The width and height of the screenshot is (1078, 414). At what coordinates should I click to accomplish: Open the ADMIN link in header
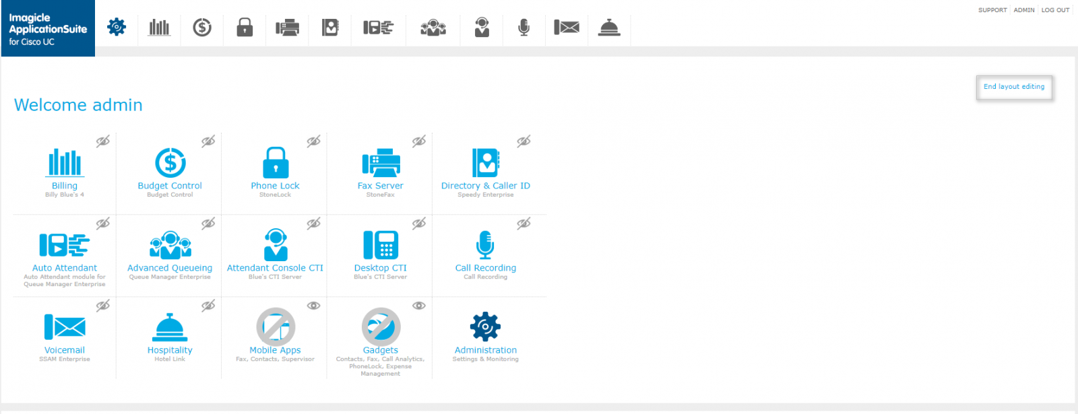click(x=1024, y=10)
